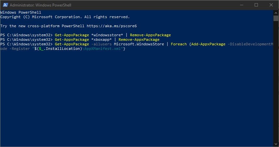The height and width of the screenshot is (147, 279).
Task: Click the Remove-AppxPackage text on the windowsstore line
Action: point(150,35)
